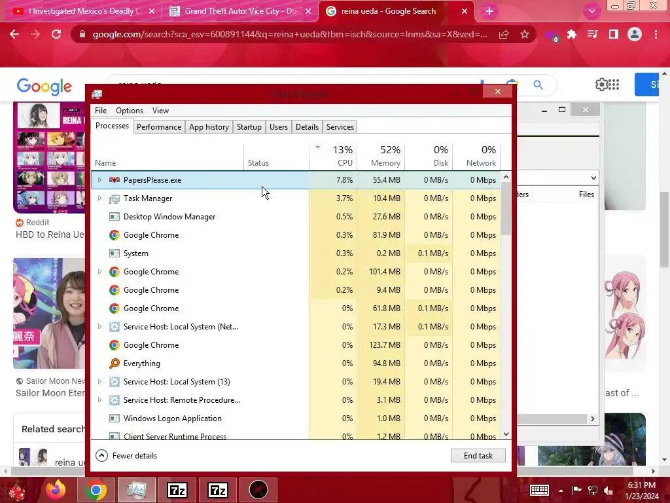Viewport: 670px width, 503px height.
Task: Switch to the Users tab
Action: pyautogui.click(x=279, y=127)
